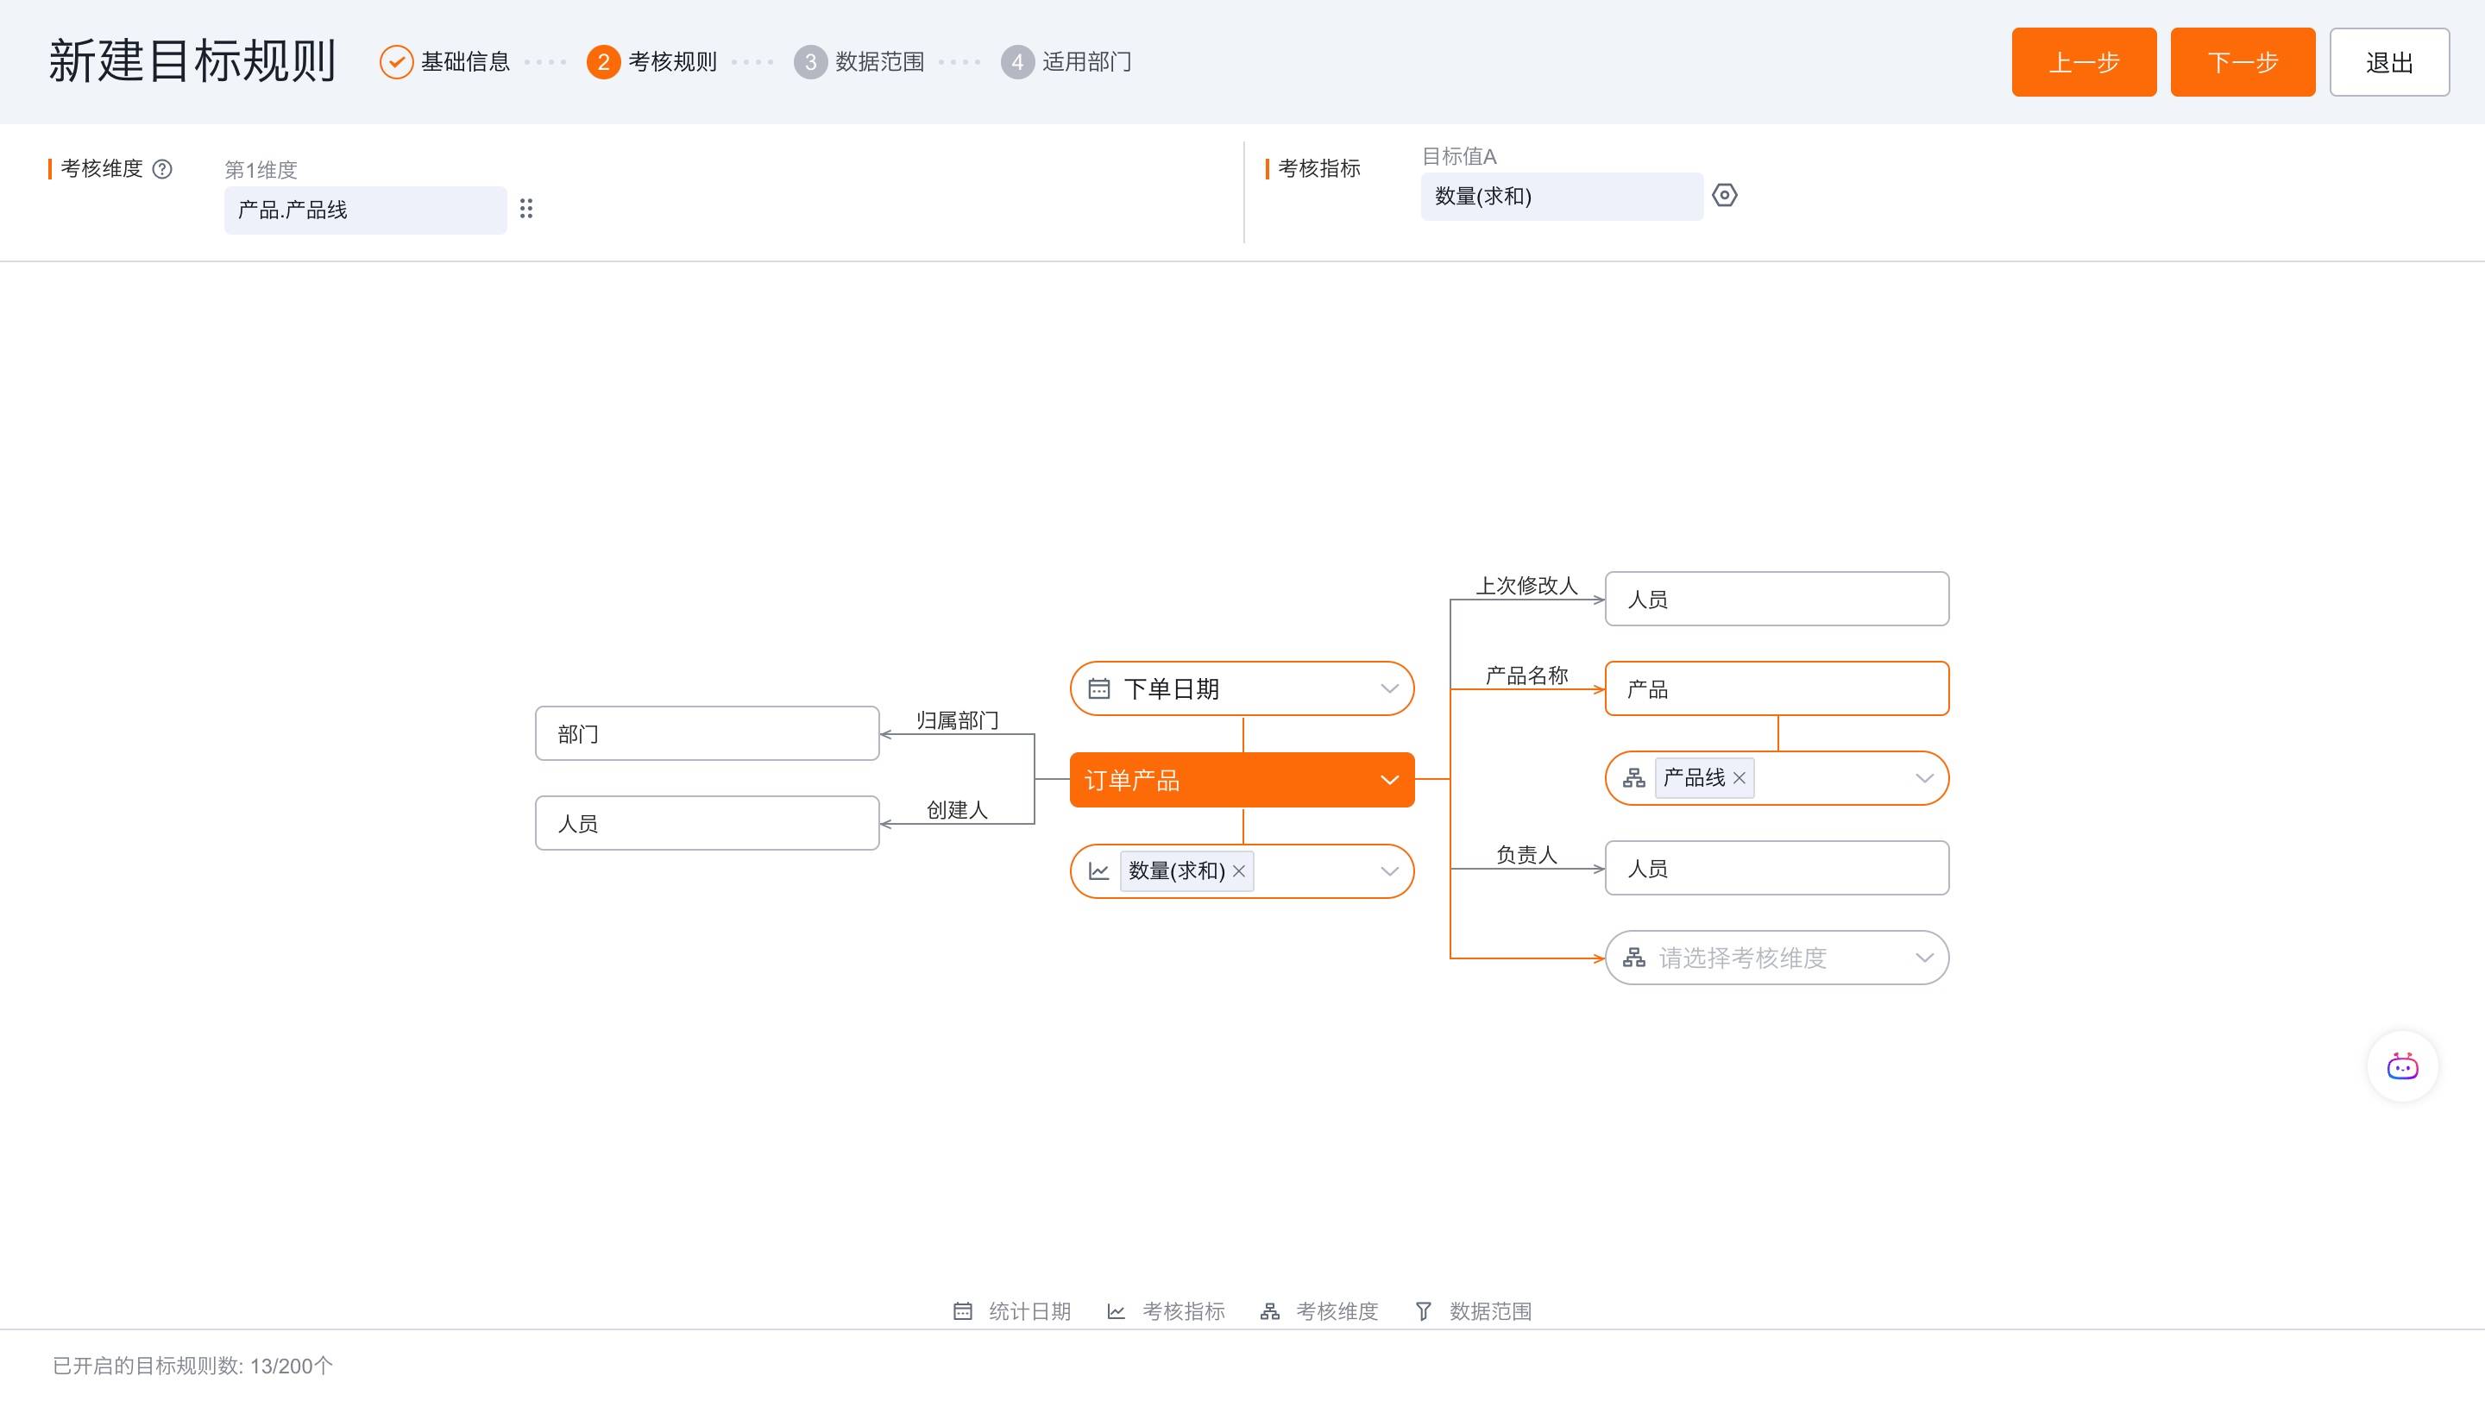This screenshot has height=1401, width=2485.
Task: Open the AI assistant robot icon
Action: click(x=2401, y=1066)
